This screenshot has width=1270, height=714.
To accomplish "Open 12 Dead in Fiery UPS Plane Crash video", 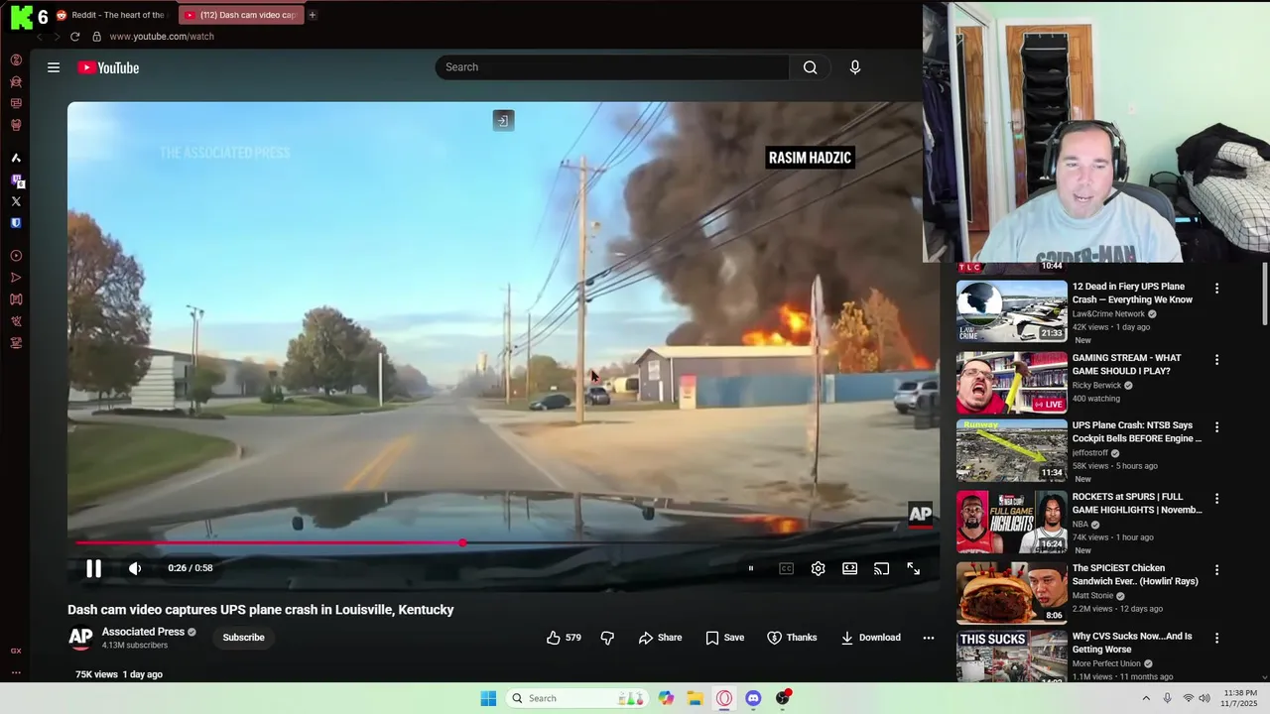I will [x=1132, y=293].
